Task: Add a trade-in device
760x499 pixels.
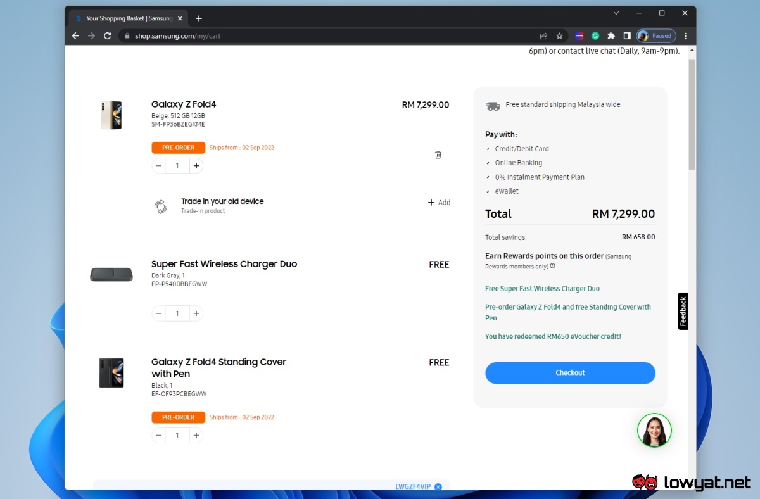Action: [439, 203]
